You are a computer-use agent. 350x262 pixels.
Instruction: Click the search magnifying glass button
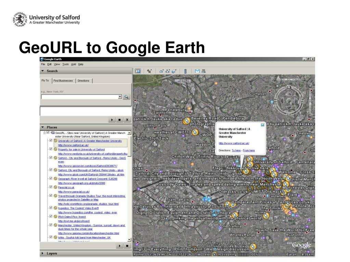click(x=126, y=97)
